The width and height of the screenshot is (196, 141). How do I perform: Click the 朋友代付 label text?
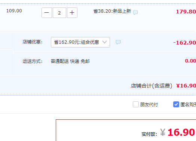(x=149, y=105)
